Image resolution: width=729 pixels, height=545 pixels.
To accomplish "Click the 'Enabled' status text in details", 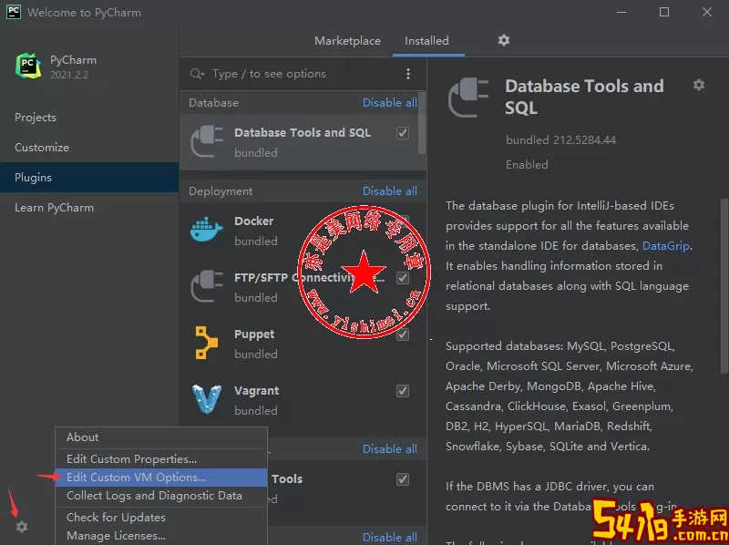I will (527, 165).
